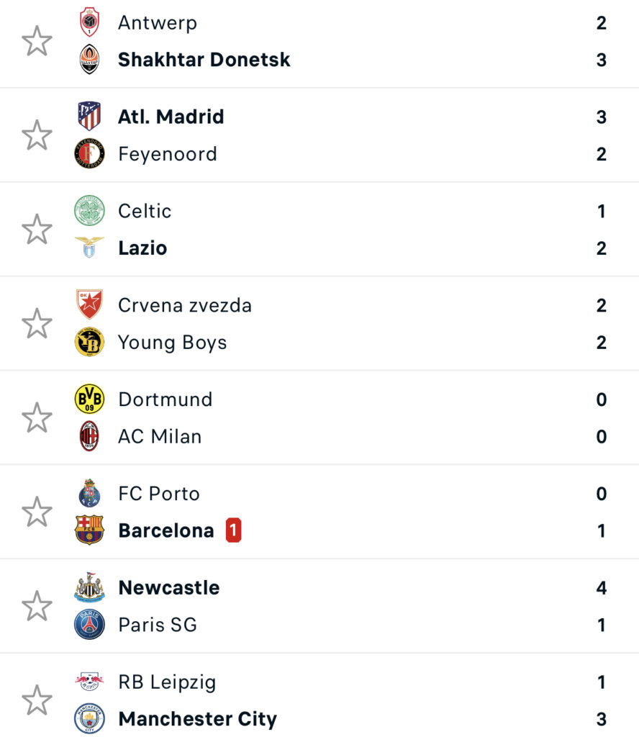Click Newcastle's score of 4
Viewport: 639px width, 737px height.
pyautogui.click(x=602, y=587)
